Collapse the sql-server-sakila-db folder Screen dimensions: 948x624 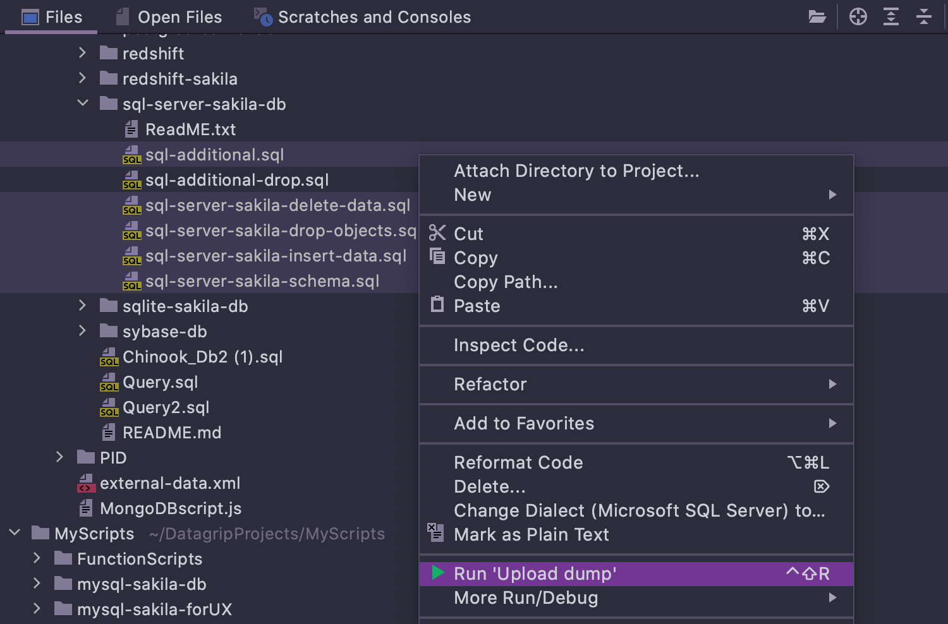82,103
